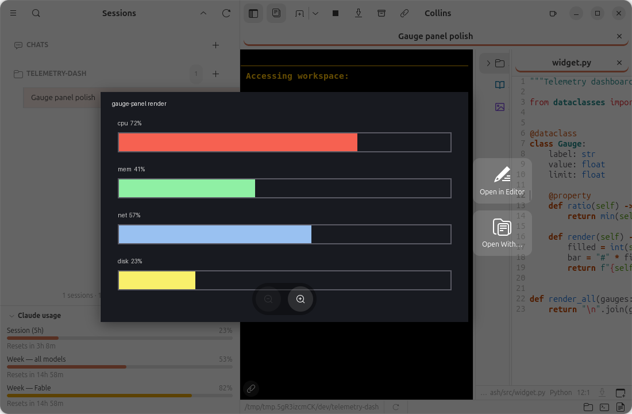Click the new window plus icon in status bar
The height and width of the screenshot is (414, 632).
click(621, 393)
